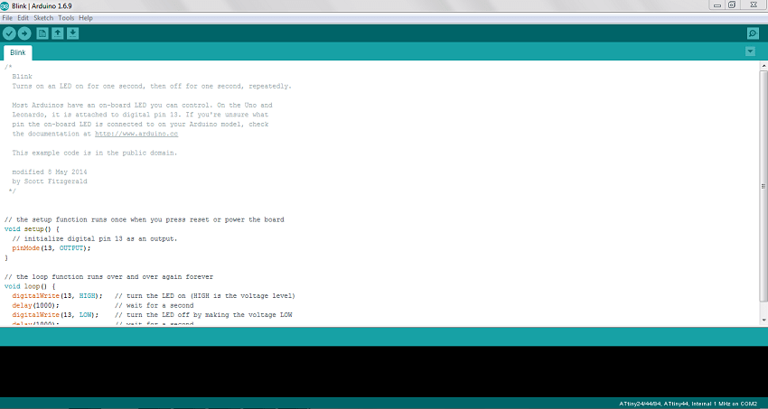This screenshot has height=409, width=768.
Task: Save the sketch with the Save icon
Action: click(72, 33)
